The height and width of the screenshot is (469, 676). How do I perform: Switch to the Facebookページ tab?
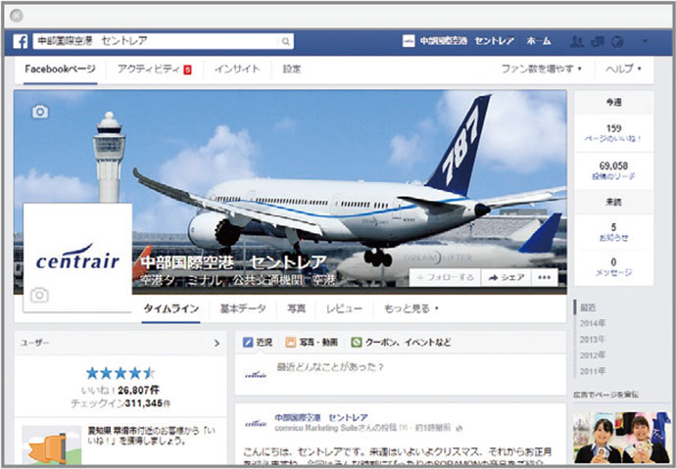(60, 69)
